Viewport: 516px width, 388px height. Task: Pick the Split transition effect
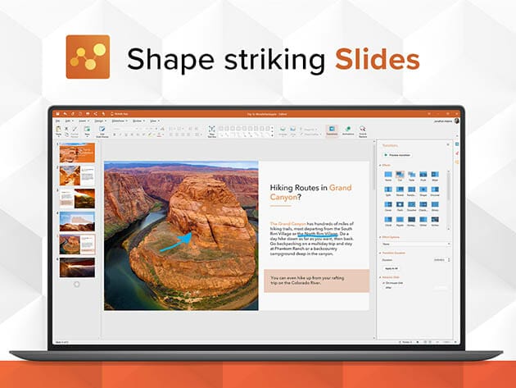click(387, 191)
